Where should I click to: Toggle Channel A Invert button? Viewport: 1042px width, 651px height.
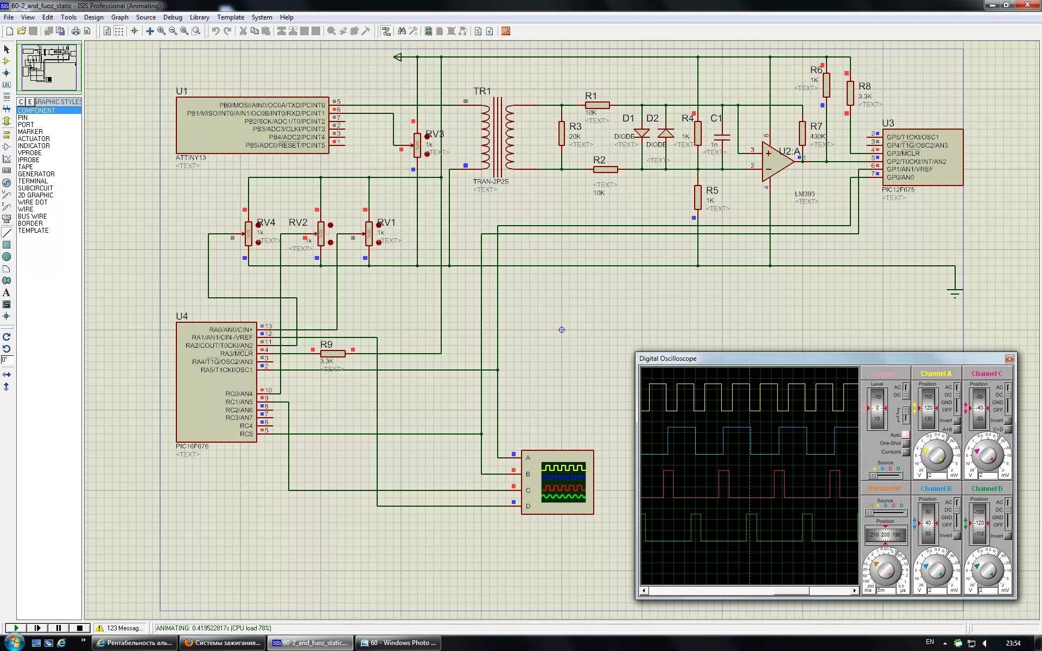[957, 420]
